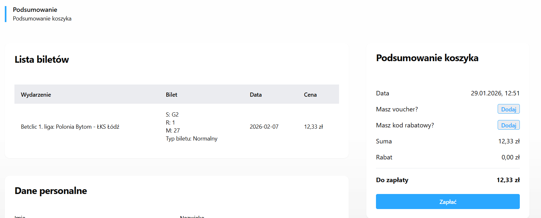Click the Rabat value 0,00 zł
Image resolution: width=541 pixels, height=218 pixels.
510,157
